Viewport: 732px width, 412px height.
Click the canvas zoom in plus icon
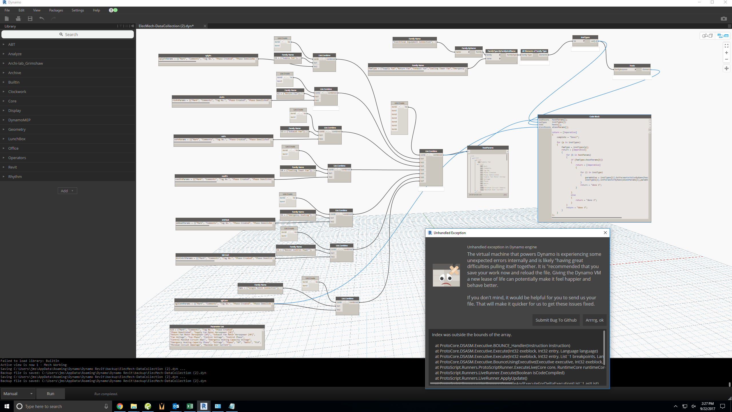[x=726, y=53]
